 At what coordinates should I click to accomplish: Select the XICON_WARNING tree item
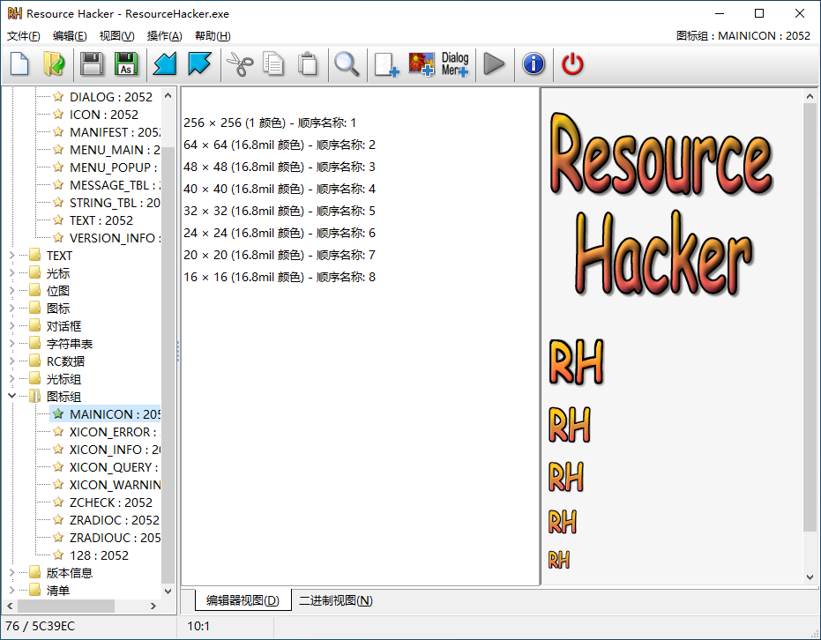107,485
